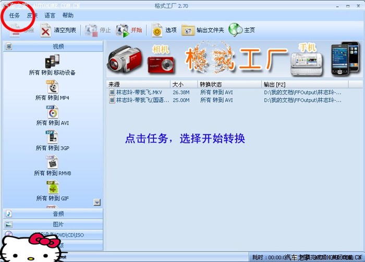Viewport: 365px width, 262px height.
Task: Click the 输出 [F2] column header
Action: [305, 85]
